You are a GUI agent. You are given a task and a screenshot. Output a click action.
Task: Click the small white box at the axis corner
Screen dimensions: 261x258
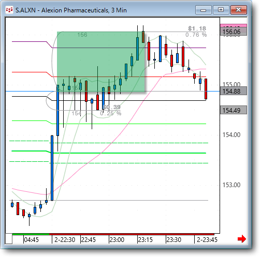pyautogui.click(x=9, y=239)
